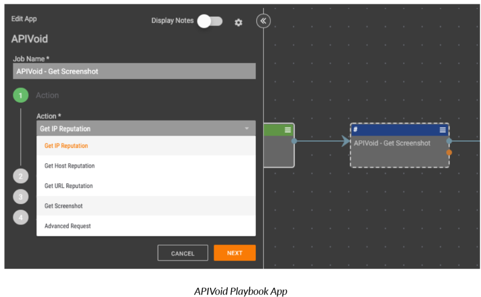Image resolution: width=481 pixels, height=297 pixels.
Task: Focus the Job Name input field
Action: [x=134, y=71]
